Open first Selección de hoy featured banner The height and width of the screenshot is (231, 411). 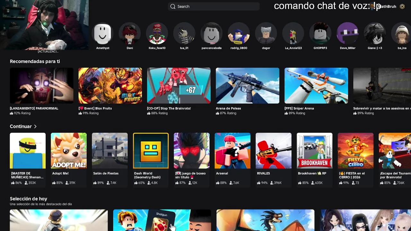point(59,220)
